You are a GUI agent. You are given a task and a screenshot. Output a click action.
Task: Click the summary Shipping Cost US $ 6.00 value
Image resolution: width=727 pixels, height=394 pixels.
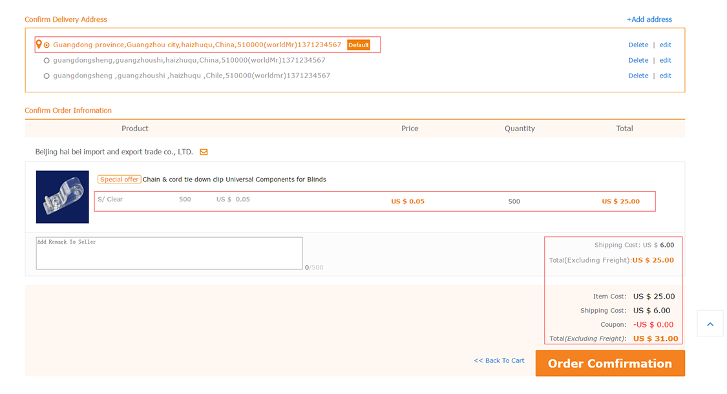(x=652, y=311)
